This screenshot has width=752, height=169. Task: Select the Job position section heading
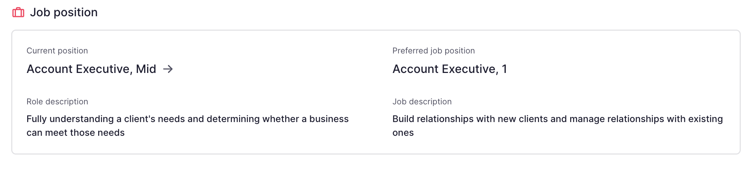[x=64, y=12]
